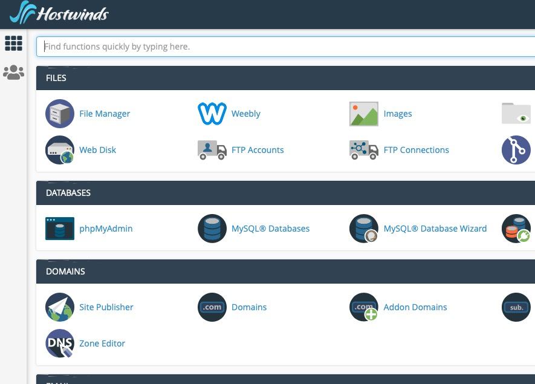Open the User Manager people icon in sidebar

point(14,73)
